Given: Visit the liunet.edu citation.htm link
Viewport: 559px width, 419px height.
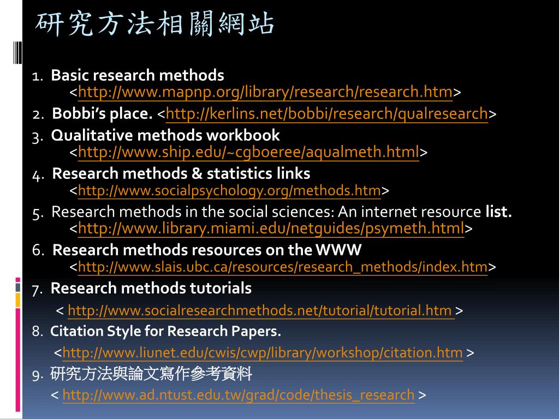Looking at the screenshot, I should pos(263,353).
